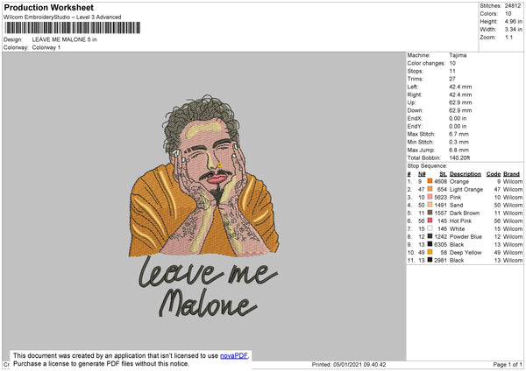This screenshot has height=371, width=526.
Task: Click the Dark Brown color swatch
Action: [430, 213]
